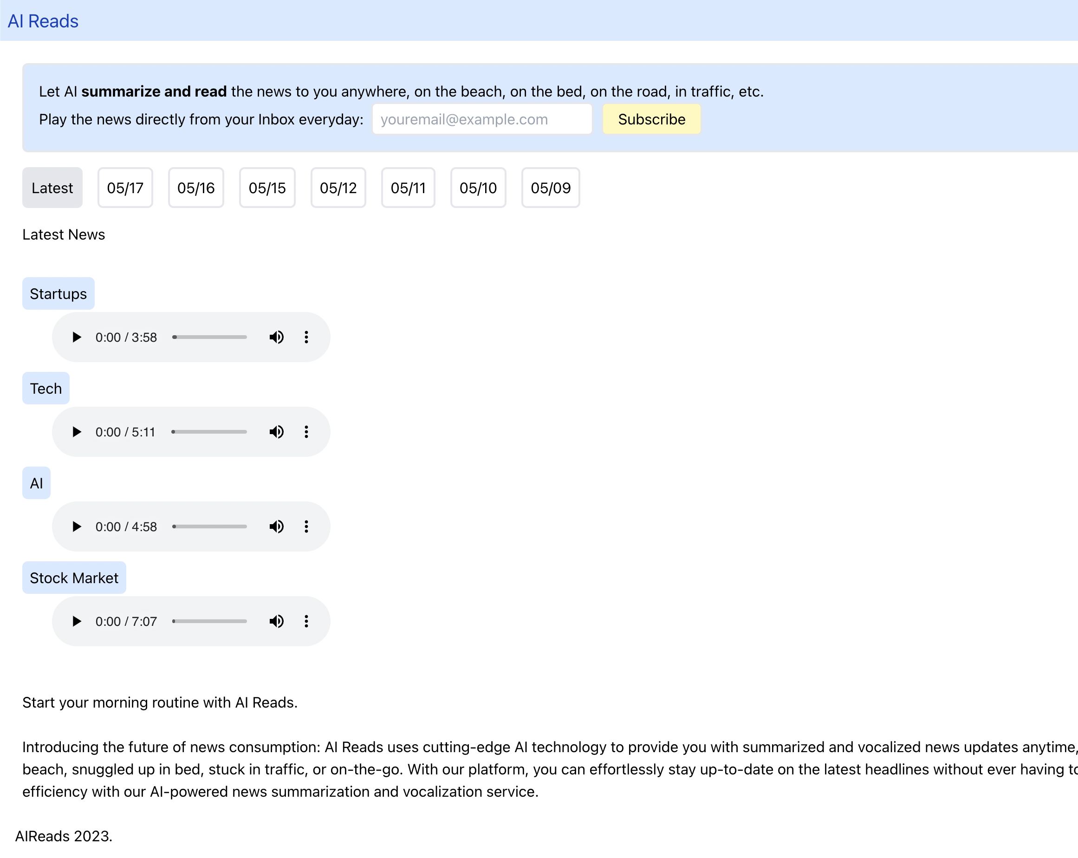Click the email address input field
The image size is (1078, 858).
tap(482, 119)
